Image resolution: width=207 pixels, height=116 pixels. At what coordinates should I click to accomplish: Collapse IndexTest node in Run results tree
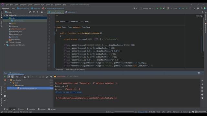click(13, 85)
